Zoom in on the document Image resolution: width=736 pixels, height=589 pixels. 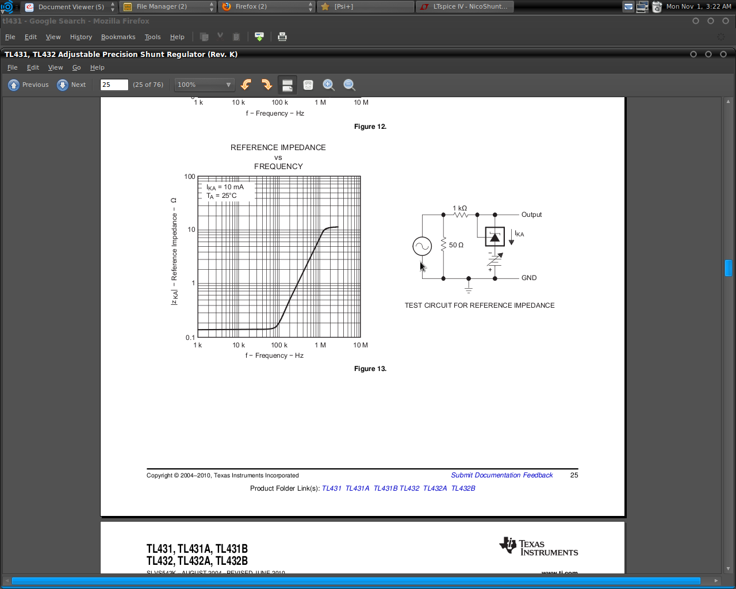pos(329,85)
